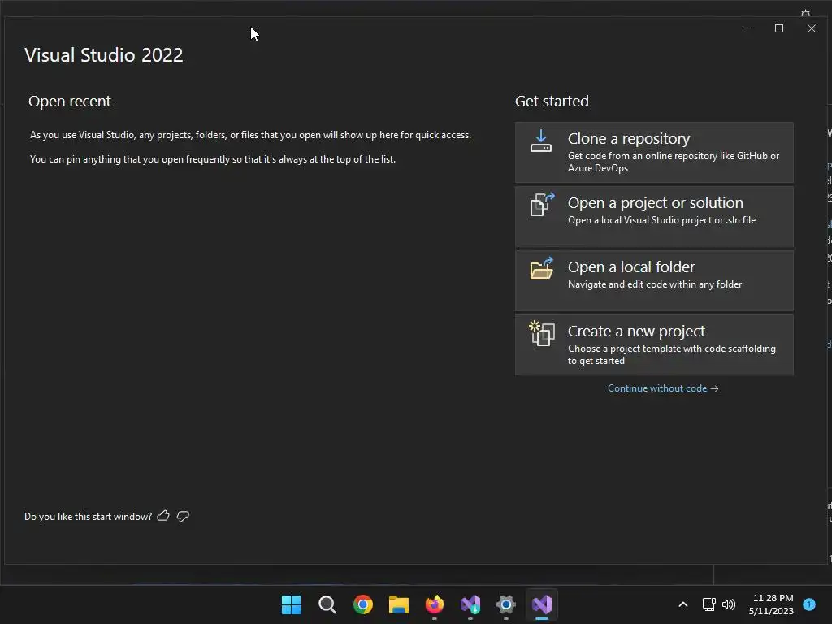Screen dimensions: 832x624
Task: Click the Get started heading
Action: coord(552,102)
